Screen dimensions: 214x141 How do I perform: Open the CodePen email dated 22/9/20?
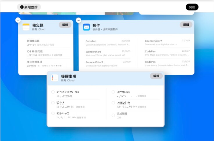[x=167, y=64]
